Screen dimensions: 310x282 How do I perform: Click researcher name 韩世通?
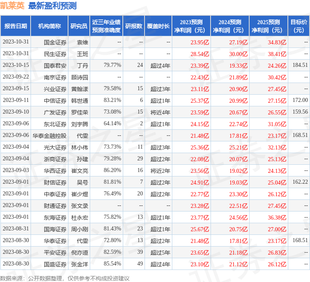[80, 101]
